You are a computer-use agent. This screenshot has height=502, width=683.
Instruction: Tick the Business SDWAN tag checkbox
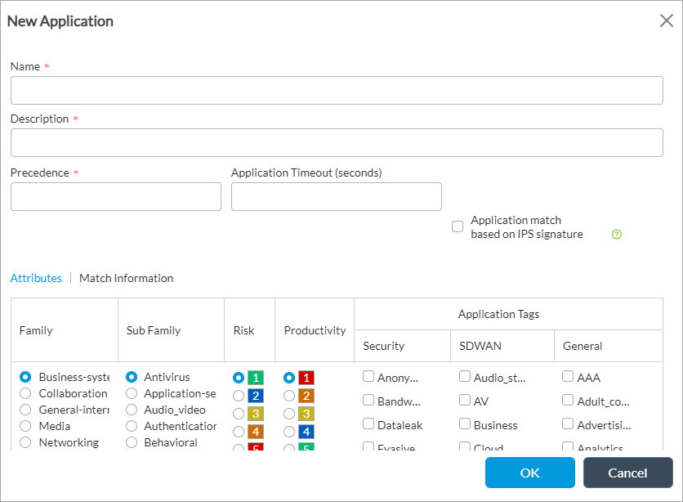click(x=465, y=424)
